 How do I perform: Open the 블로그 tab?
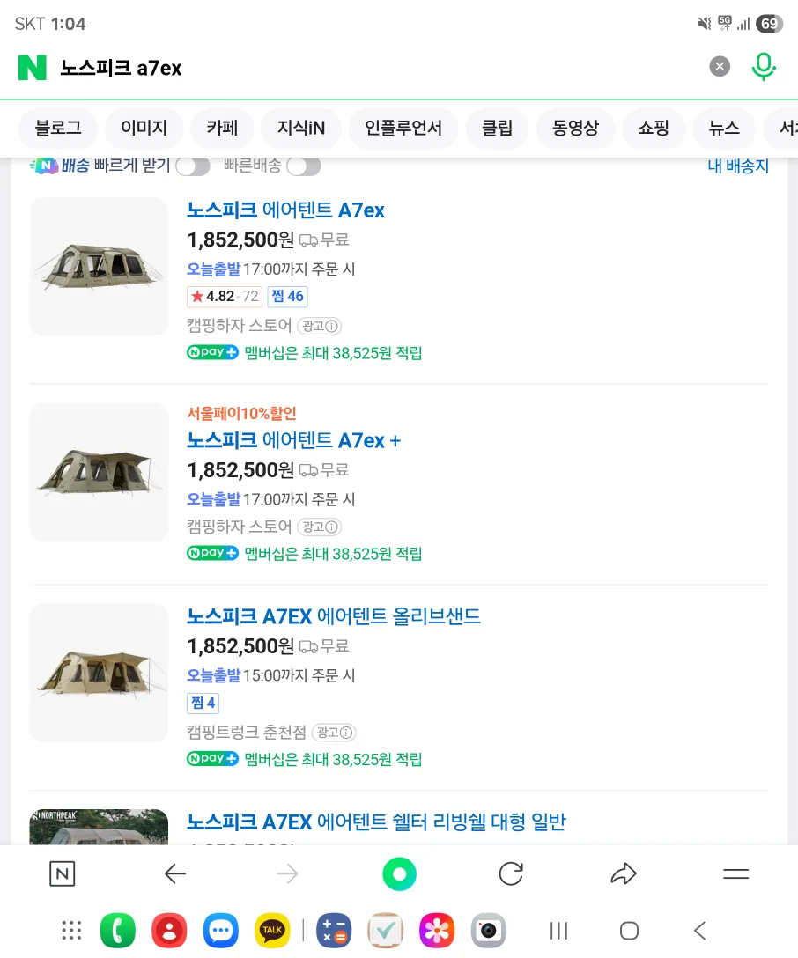point(58,129)
